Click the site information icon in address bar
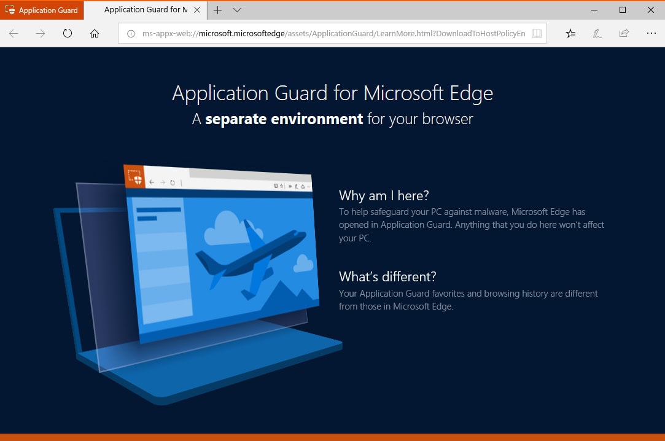 (131, 33)
